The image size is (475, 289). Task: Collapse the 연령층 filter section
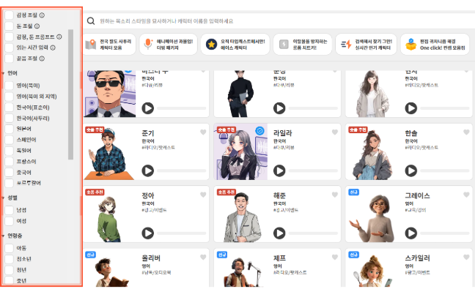pyautogui.click(x=4, y=236)
